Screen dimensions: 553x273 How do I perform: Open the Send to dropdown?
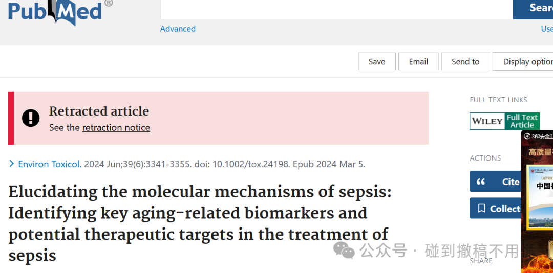pyautogui.click(x=465, y=62)
